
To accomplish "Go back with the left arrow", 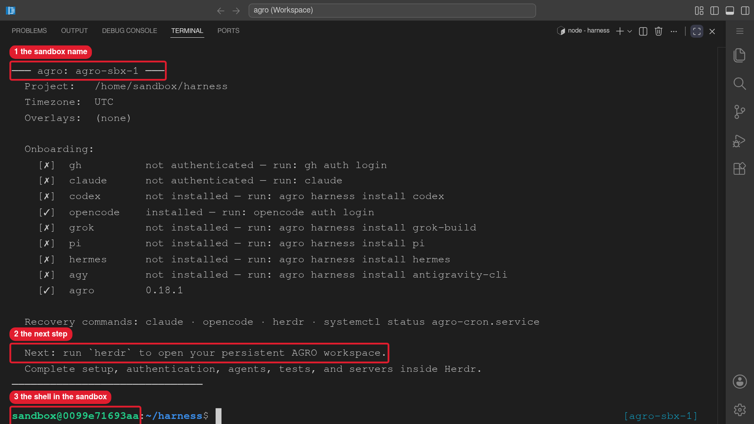I will click(x=221, y=11).
